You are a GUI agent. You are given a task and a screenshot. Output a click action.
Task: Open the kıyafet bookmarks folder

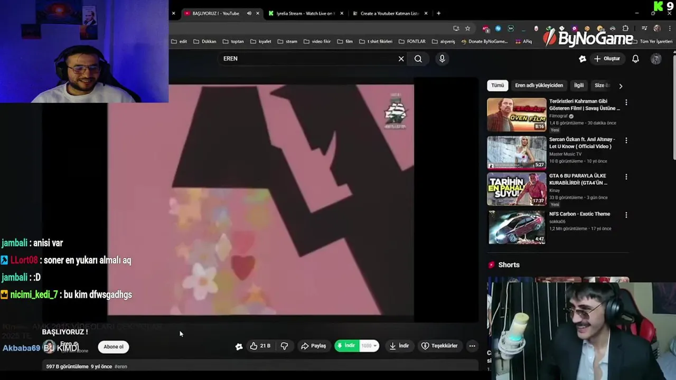pos(260,41)
